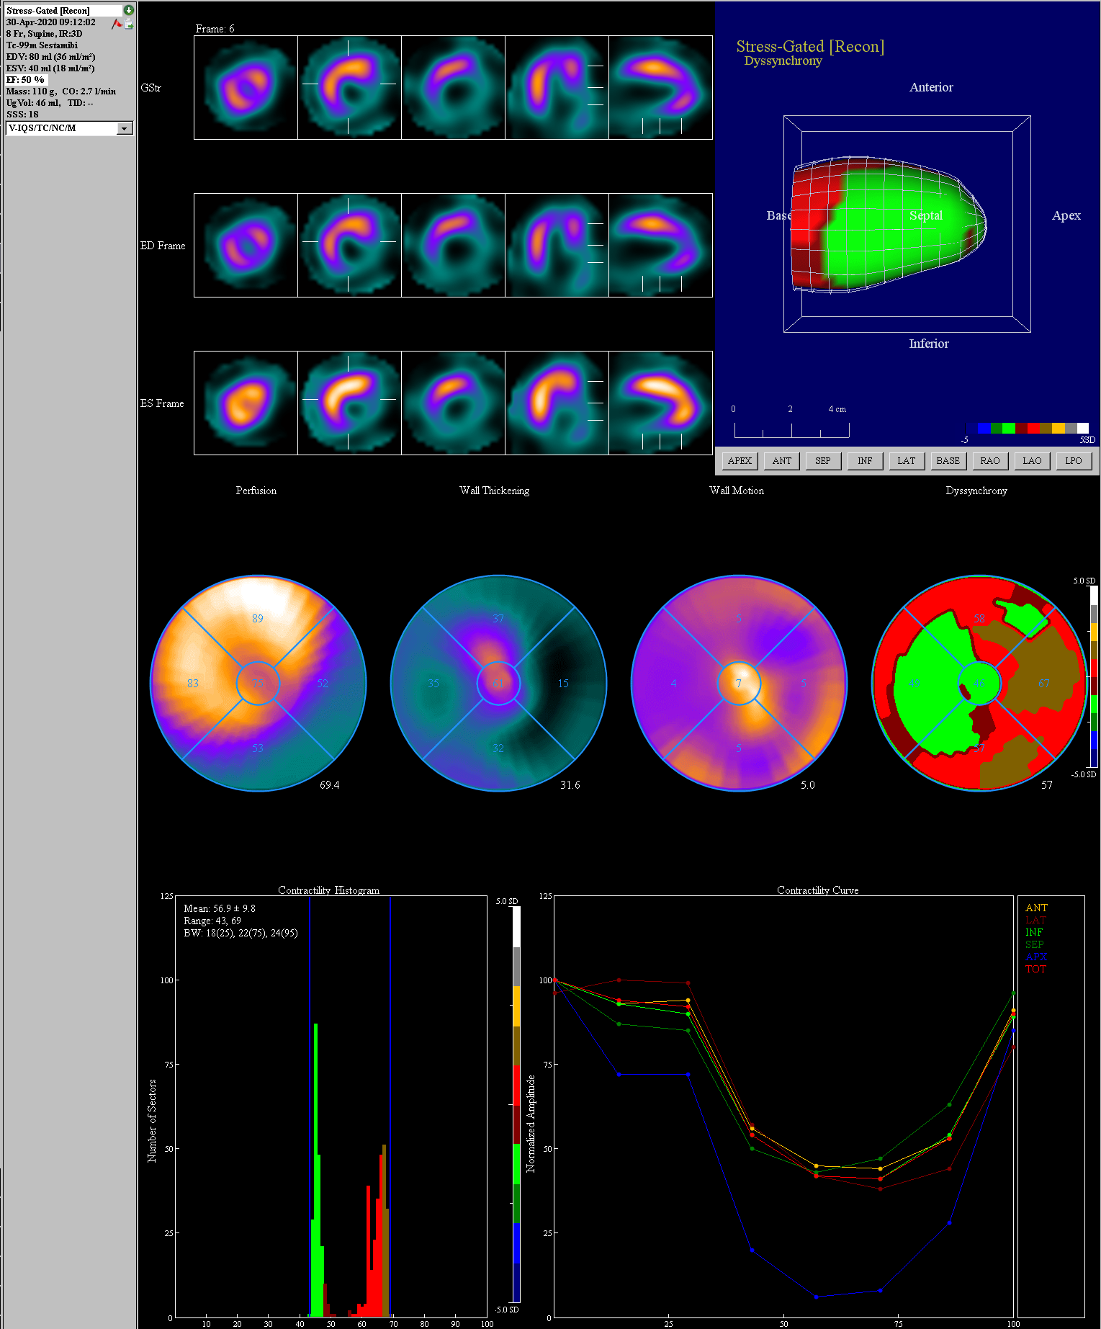Click the first ES Frame slice
1101x1329 pixels.
point(246,403)
